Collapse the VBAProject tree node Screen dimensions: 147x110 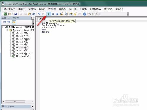coord(4,27)
